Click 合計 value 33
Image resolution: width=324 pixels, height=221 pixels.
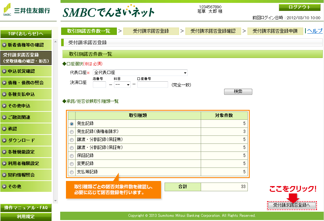pyautogui.click(x=243, y=187)
